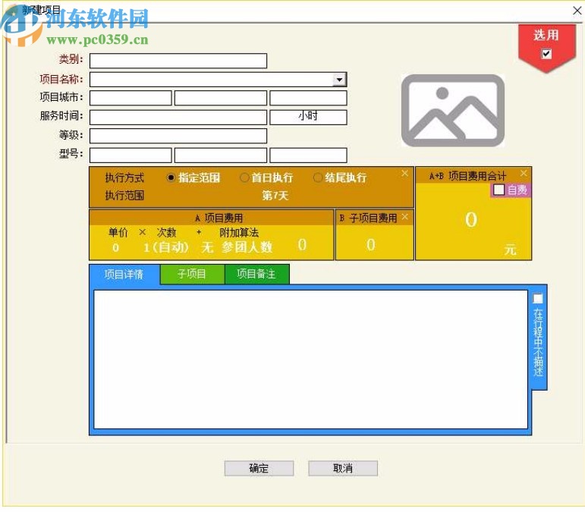The height and width of the screenshot is (512, 585).
Task: Click the 参团人数 value
Action: coord(247,247)
